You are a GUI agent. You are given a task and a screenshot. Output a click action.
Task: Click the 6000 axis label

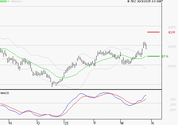point(172,47)
